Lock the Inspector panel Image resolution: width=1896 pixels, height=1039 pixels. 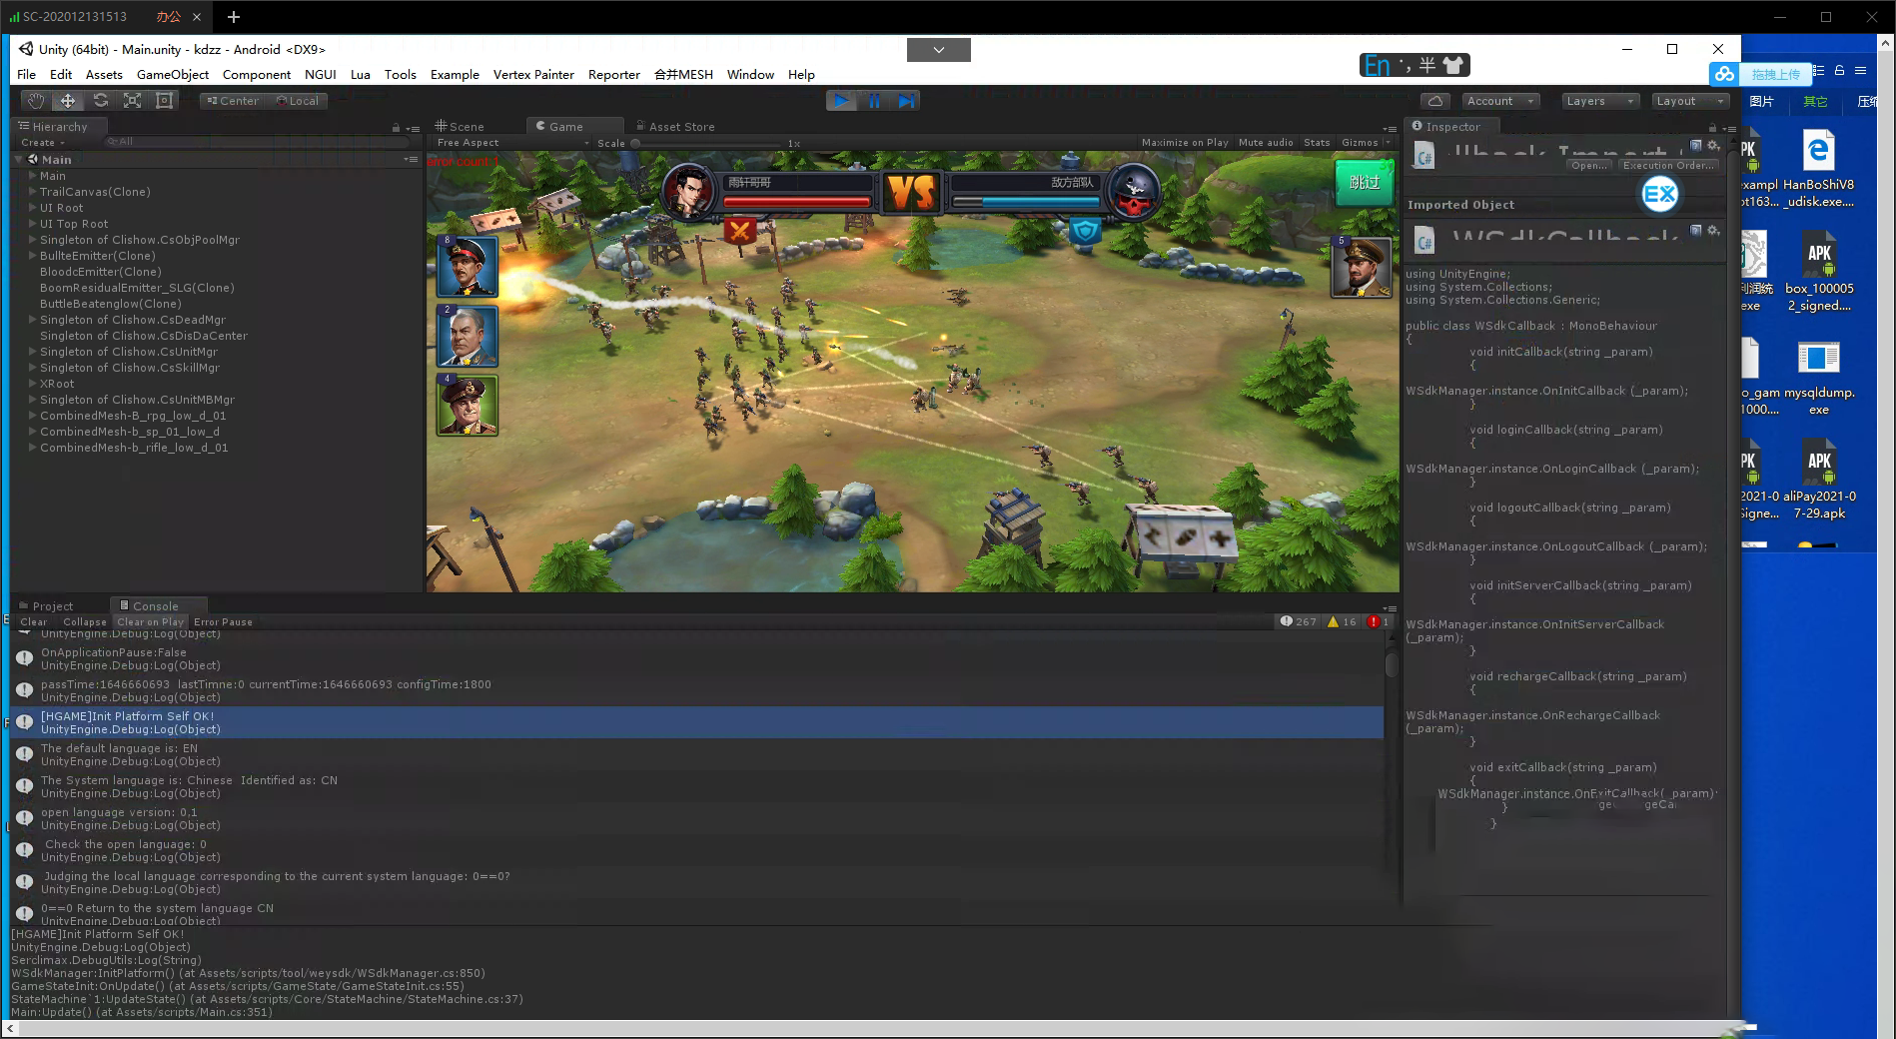click(x=1712, y=128)
